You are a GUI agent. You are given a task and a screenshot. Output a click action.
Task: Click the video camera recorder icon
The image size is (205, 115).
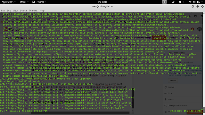tap(173, 2)
